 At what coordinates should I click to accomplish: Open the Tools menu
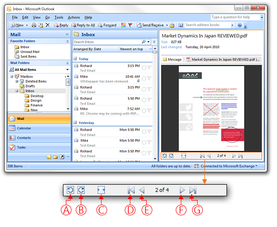coord(59,17)
